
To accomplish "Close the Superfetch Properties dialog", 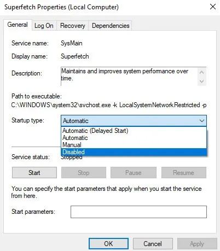I will 213,7.
